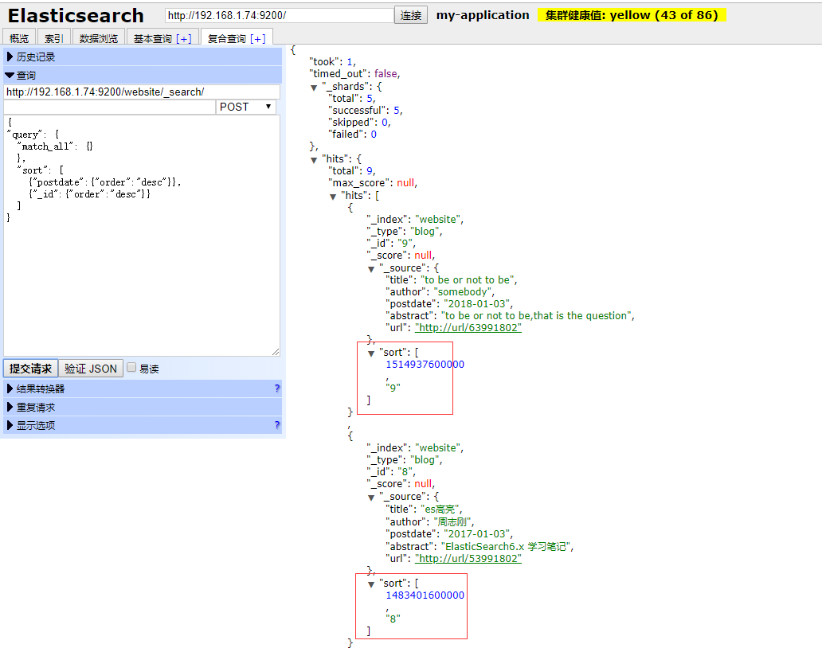Click the 连接 connect button
Image resolution: width=822 pixels, height=652 pixels.
(x=411, y=15)
